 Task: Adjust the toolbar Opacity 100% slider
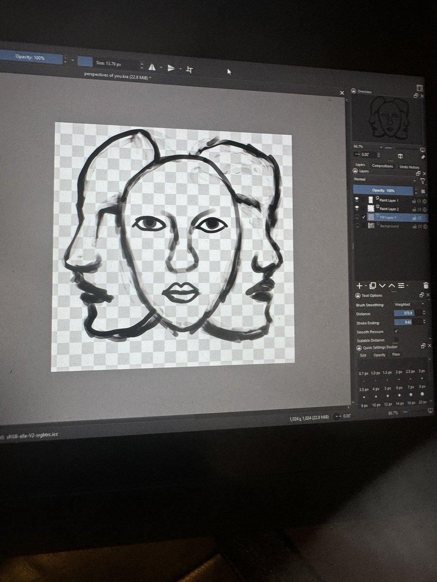31,58
